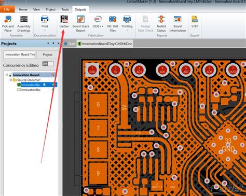Open the File menu button
246x196 pixels.
coord(7,9)
